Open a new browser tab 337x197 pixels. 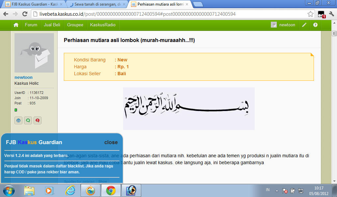198,4
